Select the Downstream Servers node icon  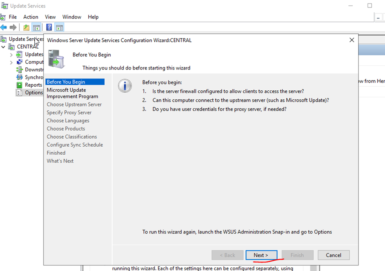point(19,69)
